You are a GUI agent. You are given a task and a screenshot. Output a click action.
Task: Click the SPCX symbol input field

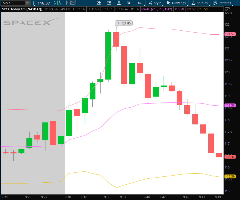(13, 3)
